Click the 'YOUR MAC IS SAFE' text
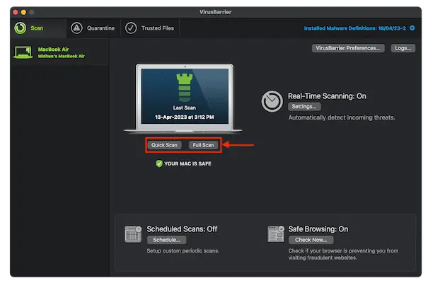This screenshot has width=428, height=283. (x=187, y=163)
